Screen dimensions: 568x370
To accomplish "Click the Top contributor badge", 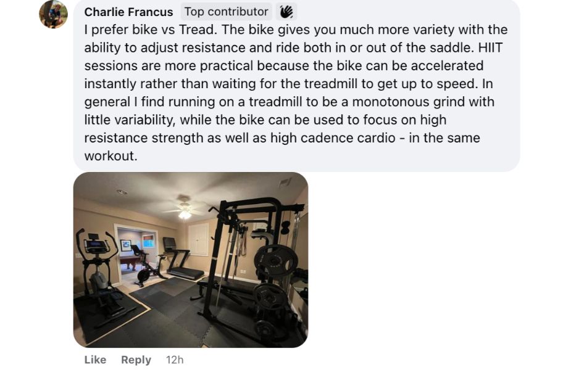I will tap(225, 11).
